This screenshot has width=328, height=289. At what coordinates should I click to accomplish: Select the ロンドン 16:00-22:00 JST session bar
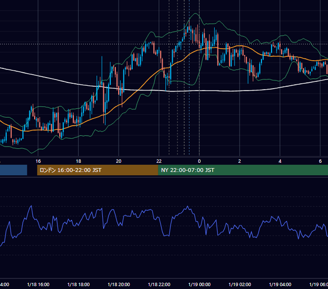point(97,170)
